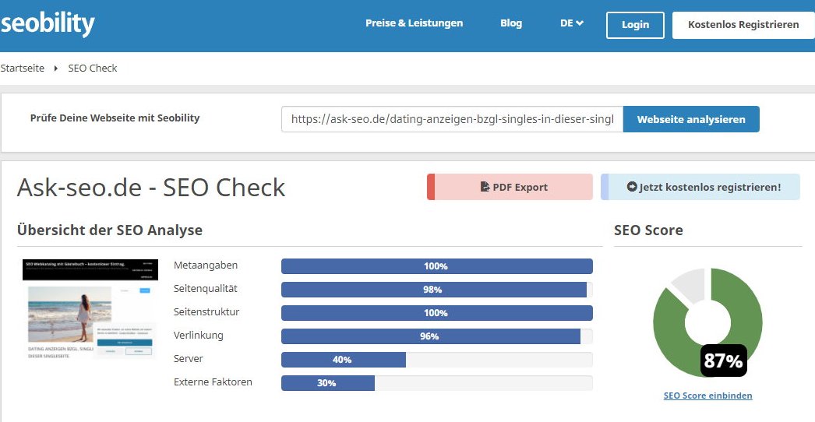Focus the website URL input field

click(x=452, y=119)
